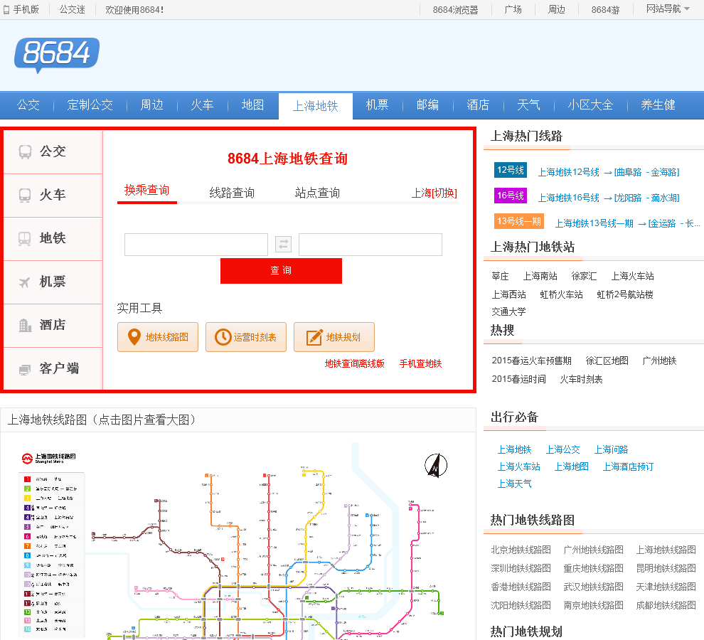Open the 上海地铁 navigation tab
Image resolution: width=704 pixels, height=640 pixels.
[316, 106]
